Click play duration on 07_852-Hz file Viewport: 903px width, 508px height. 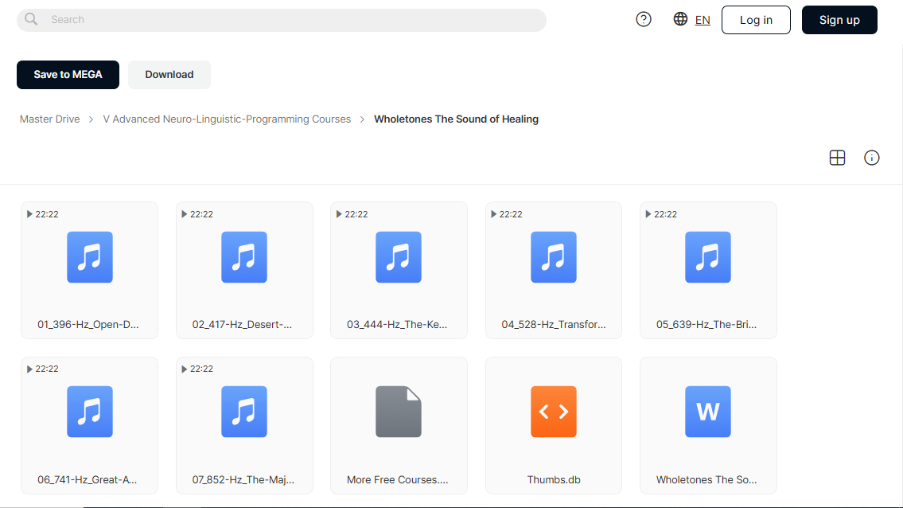coord(197,369)
